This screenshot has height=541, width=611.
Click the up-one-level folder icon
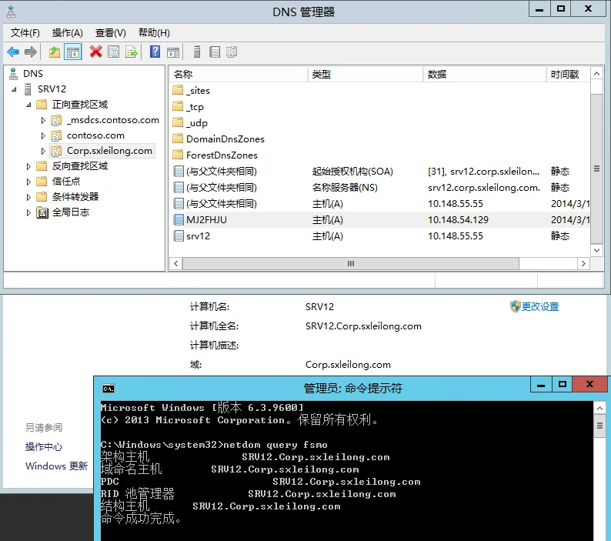click(x=54, y=52)
